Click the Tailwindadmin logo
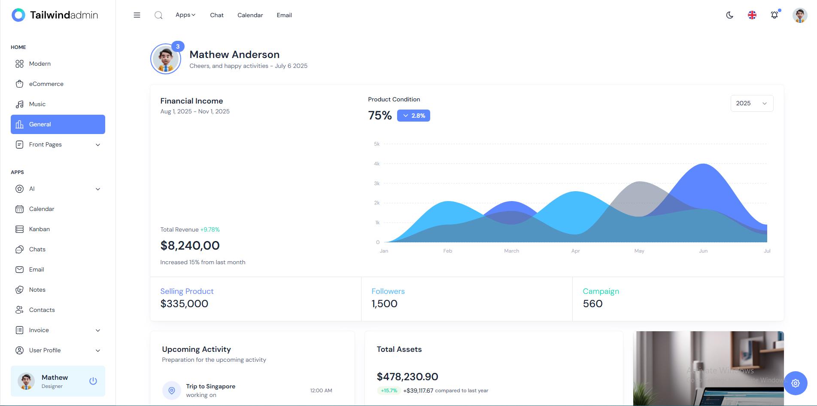The image size is (817, 406). (55, 15)
